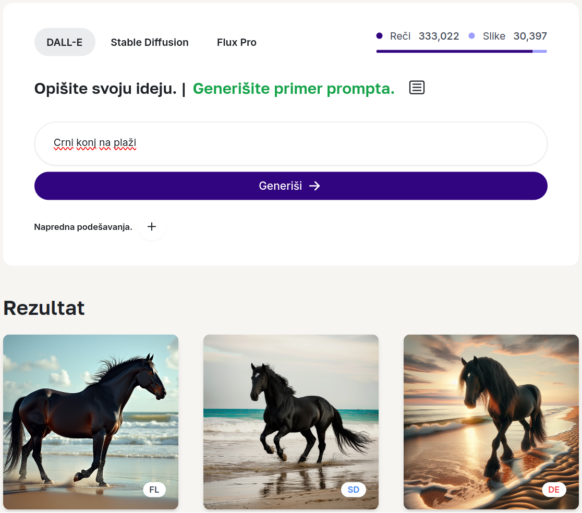582x513 pixels.
Task: Open the DALL-E sunset horse thumbnail
Action: click(x=491, y=417)
